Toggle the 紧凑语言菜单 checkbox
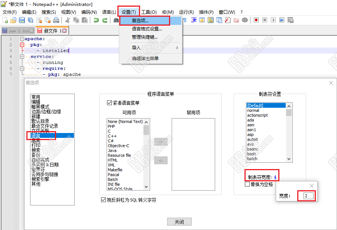This screenshot has width=337, height=230. pos(109,103)
